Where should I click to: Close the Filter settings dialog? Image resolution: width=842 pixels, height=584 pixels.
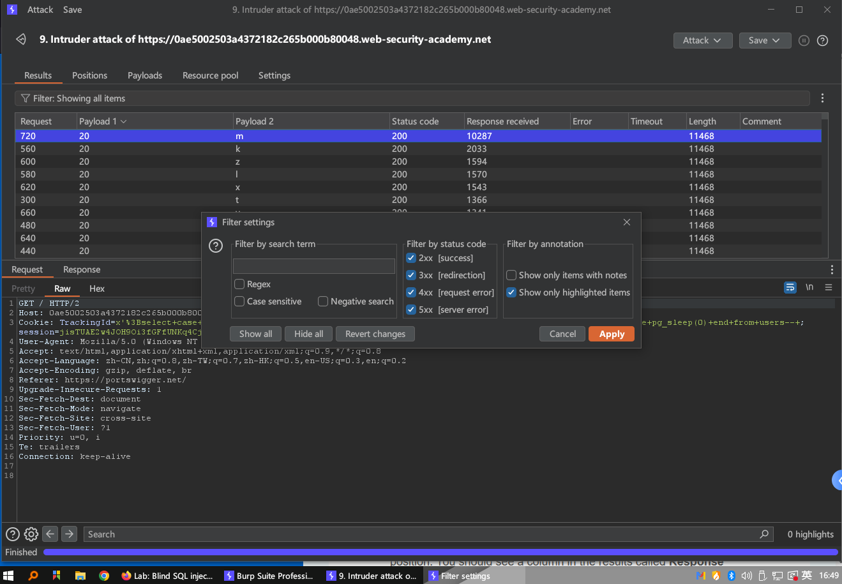[627, 222]
